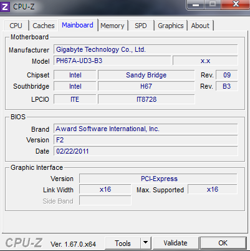Viewport: 250px width, 251px height.
Task: Open the Caches tab
Action: (44, 26)
